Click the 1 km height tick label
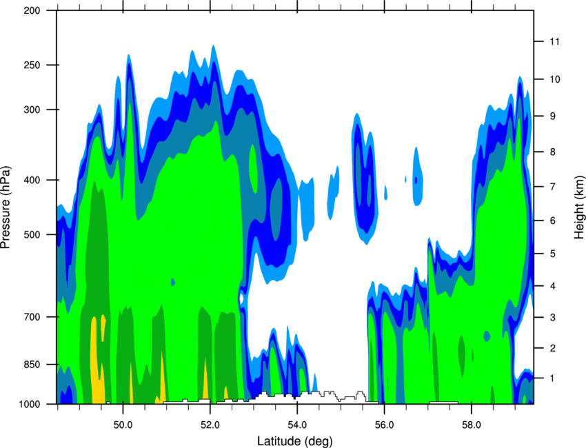Screen dimensions: 586x448 click(552, 378)
